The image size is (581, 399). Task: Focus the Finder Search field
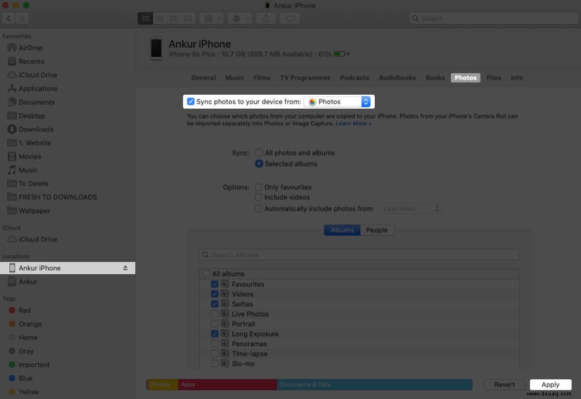pos(493,18)
